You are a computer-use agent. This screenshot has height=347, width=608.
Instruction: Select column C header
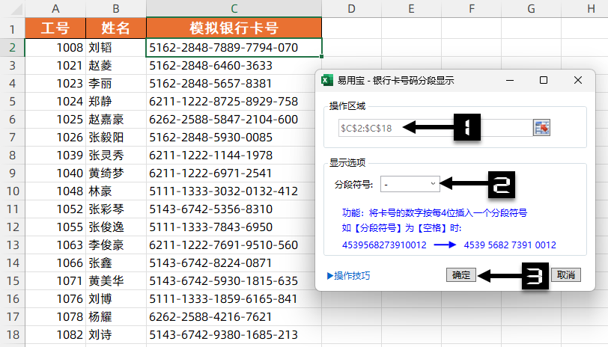click(x=234, y=8)
